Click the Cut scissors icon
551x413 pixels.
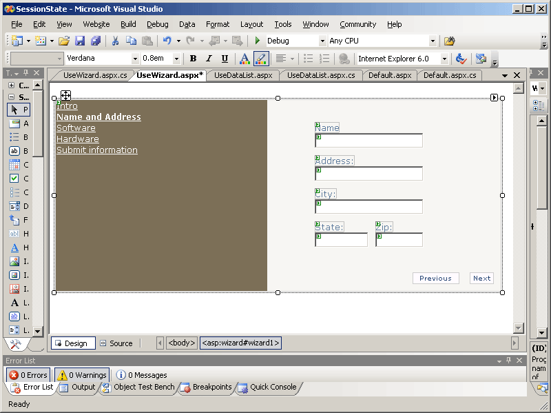pyautogui.click(x=115, y=41)
